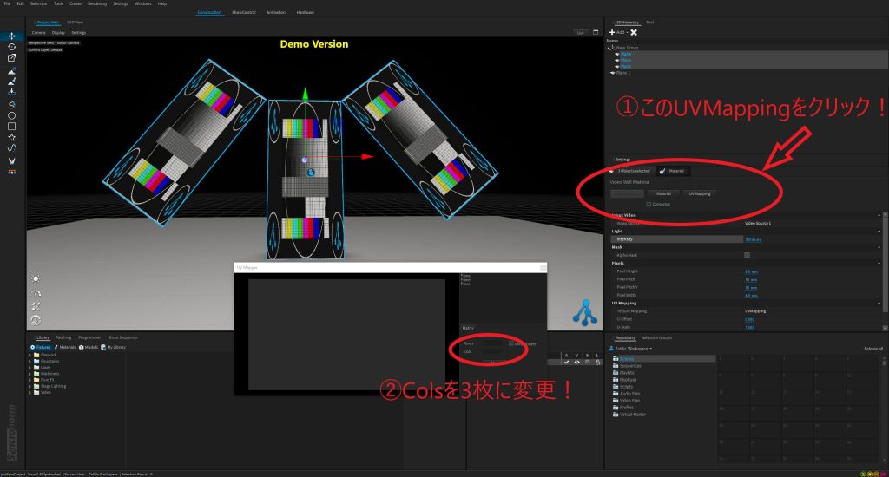The height and width of the screenshot is (477, 889).
Task: Open the Windows menu
Action: click(143, 3)
